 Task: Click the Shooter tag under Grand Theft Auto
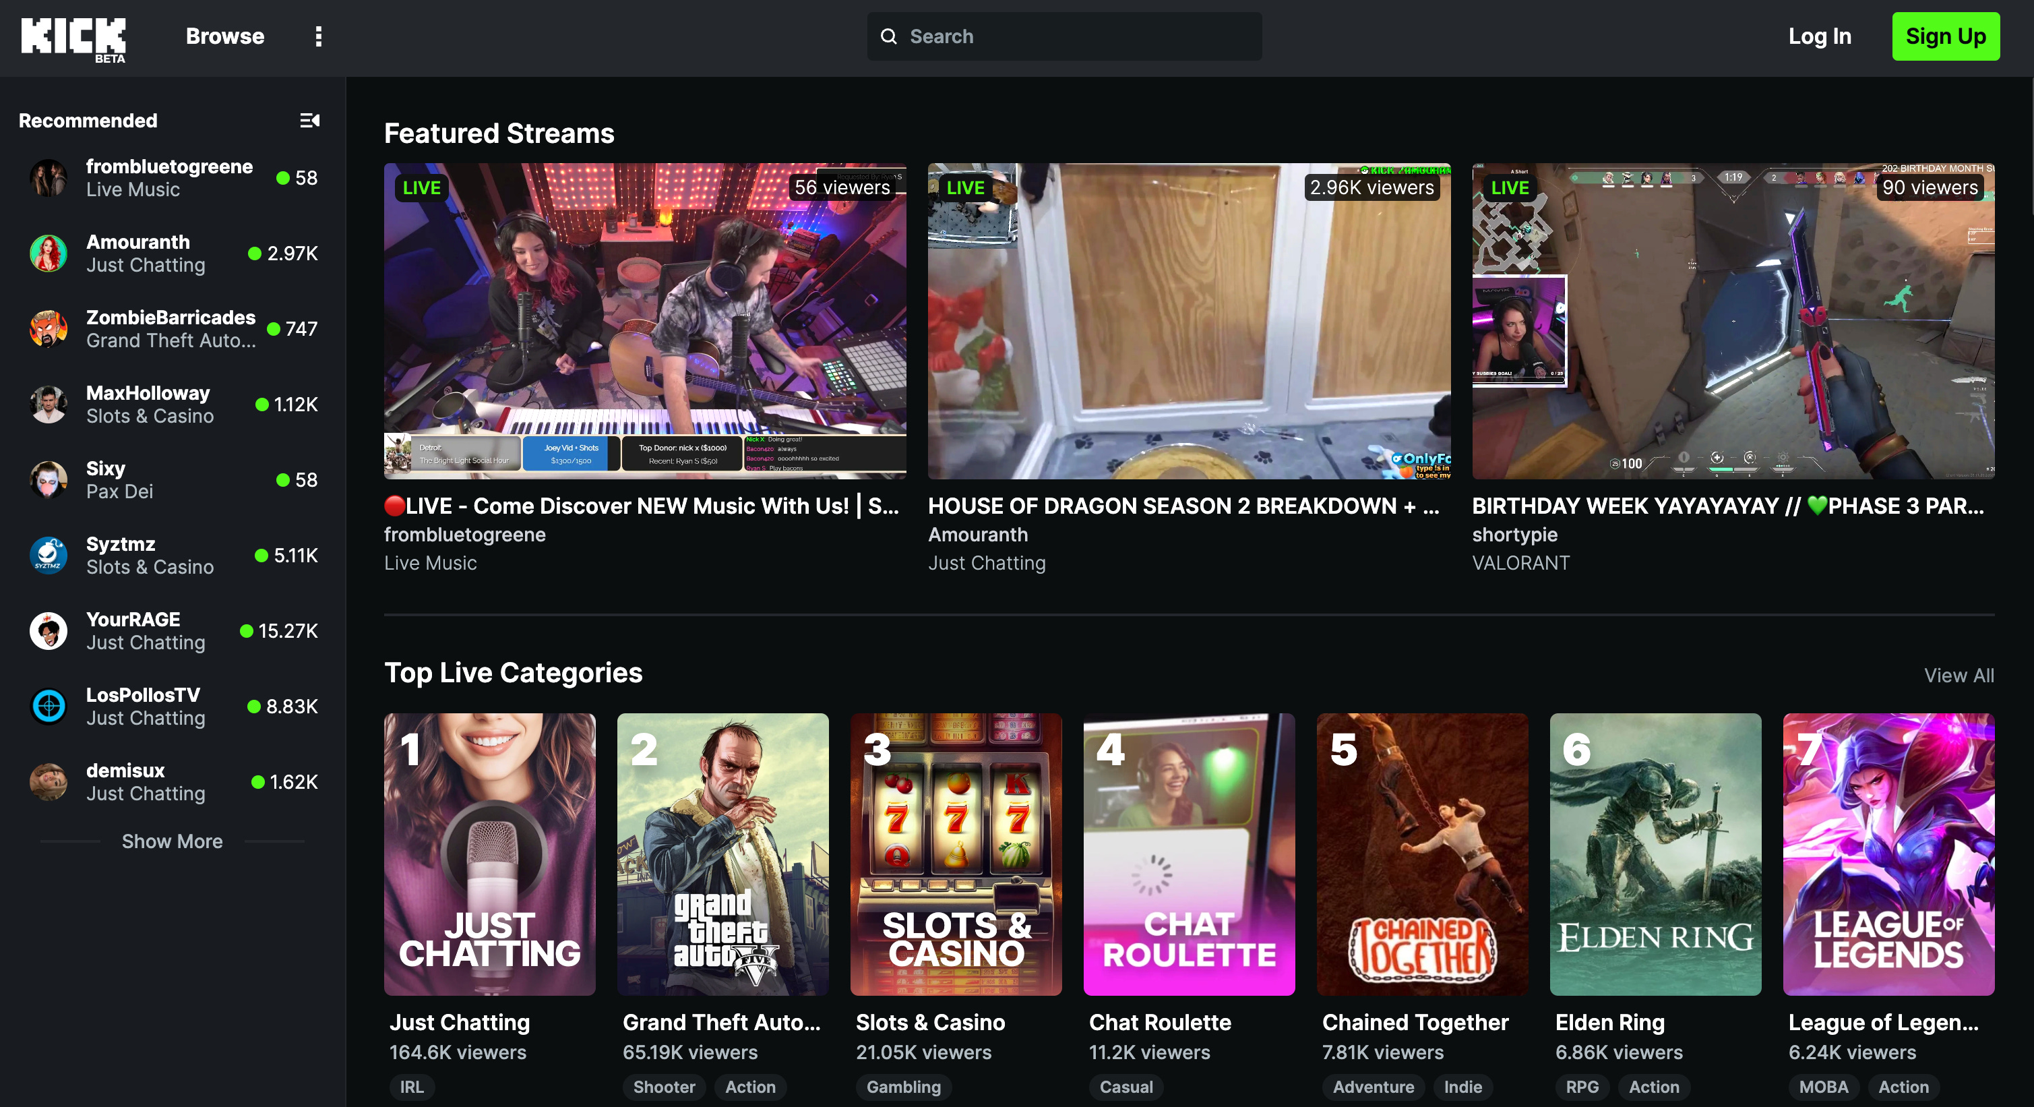[x=663, y=1087]
